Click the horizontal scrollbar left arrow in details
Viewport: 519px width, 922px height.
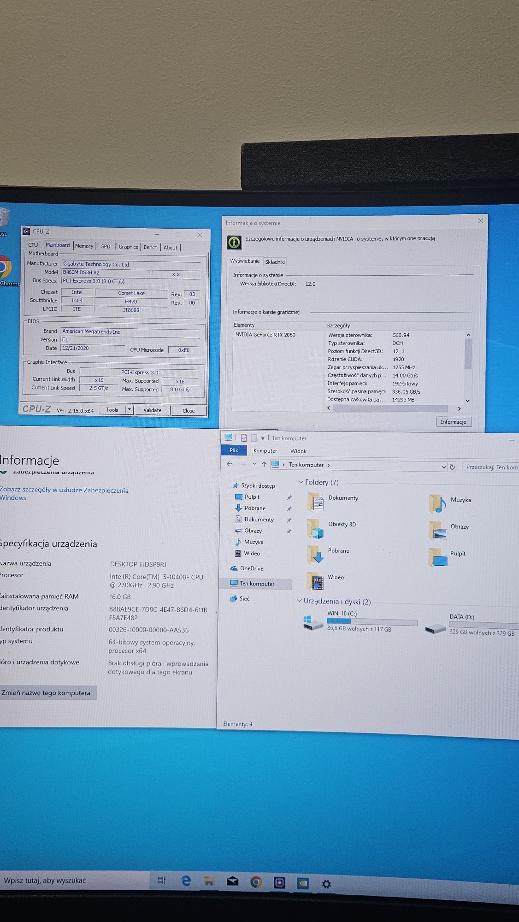(x=329, y=408)
